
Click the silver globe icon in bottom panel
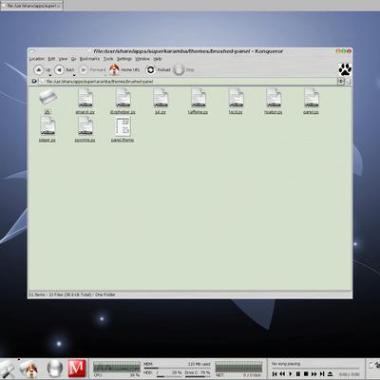point(55,369)
